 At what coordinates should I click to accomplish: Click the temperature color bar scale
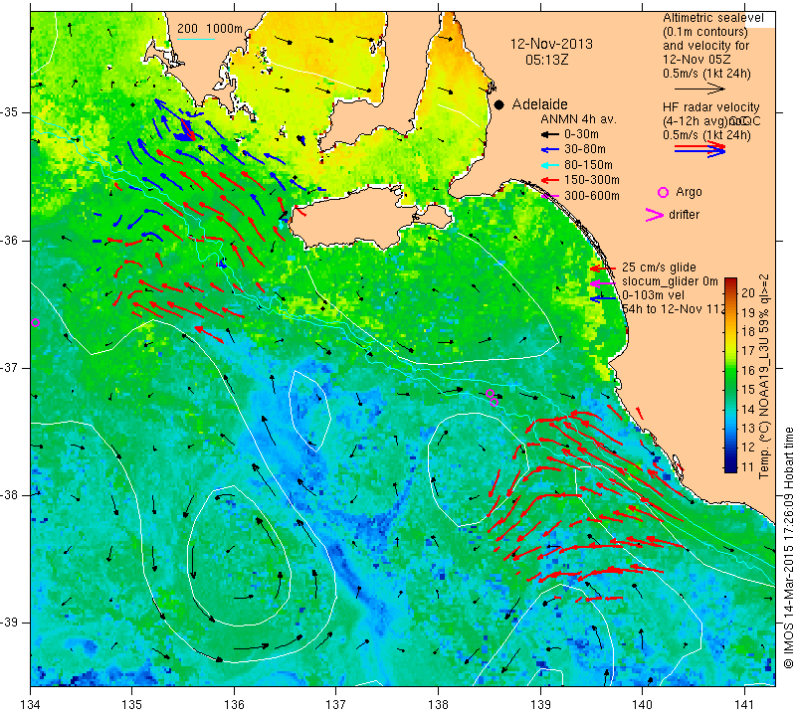click(730, 375)
